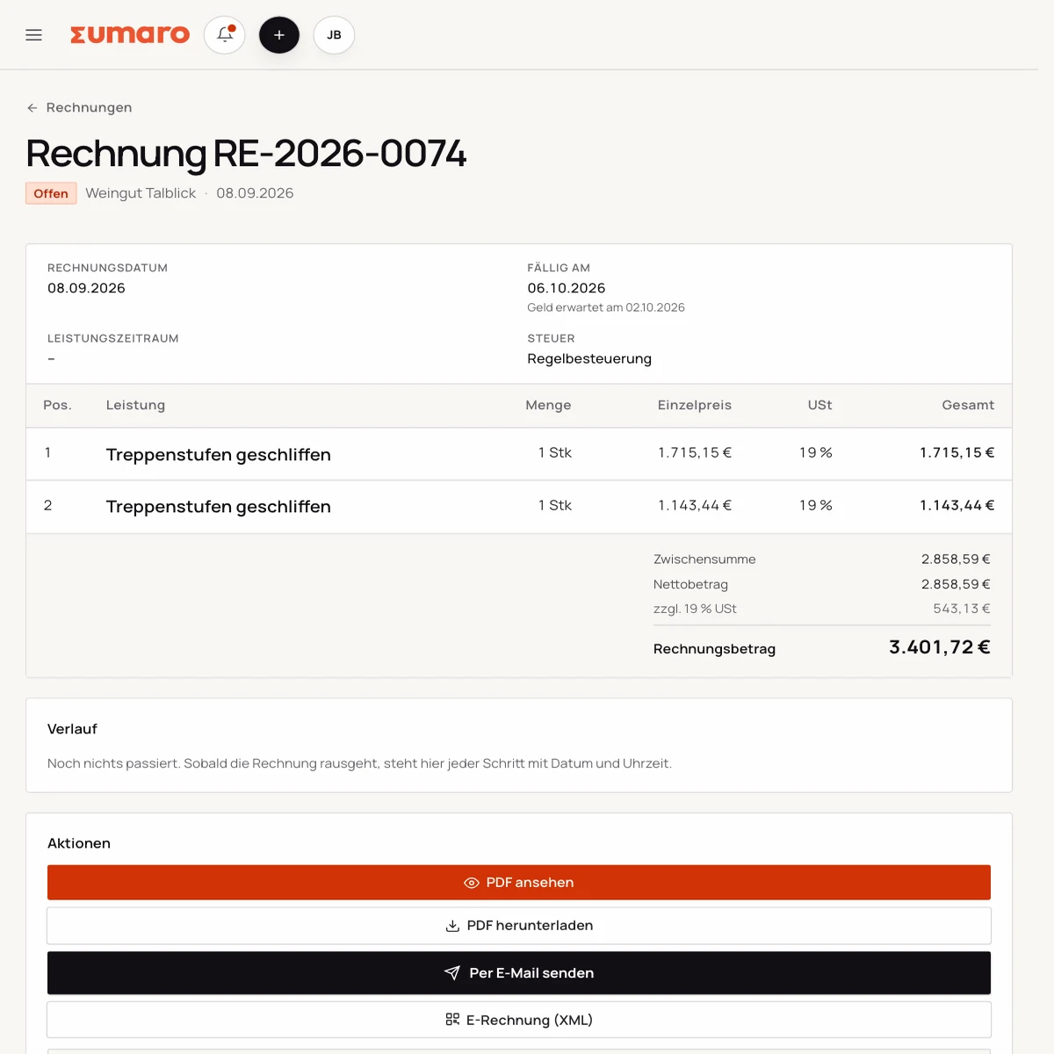This screenshot has width=1054, height=1054.
Task: Click the USt amount 543,13 €
Action: pos(962,609)
